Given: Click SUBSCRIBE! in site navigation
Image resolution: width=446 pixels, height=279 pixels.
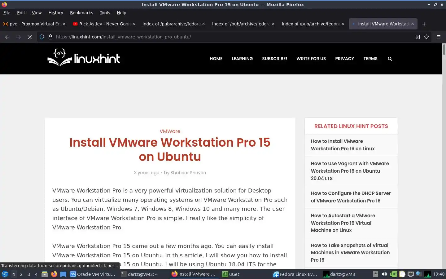Looking at the screenshot, I should point(275,59).
